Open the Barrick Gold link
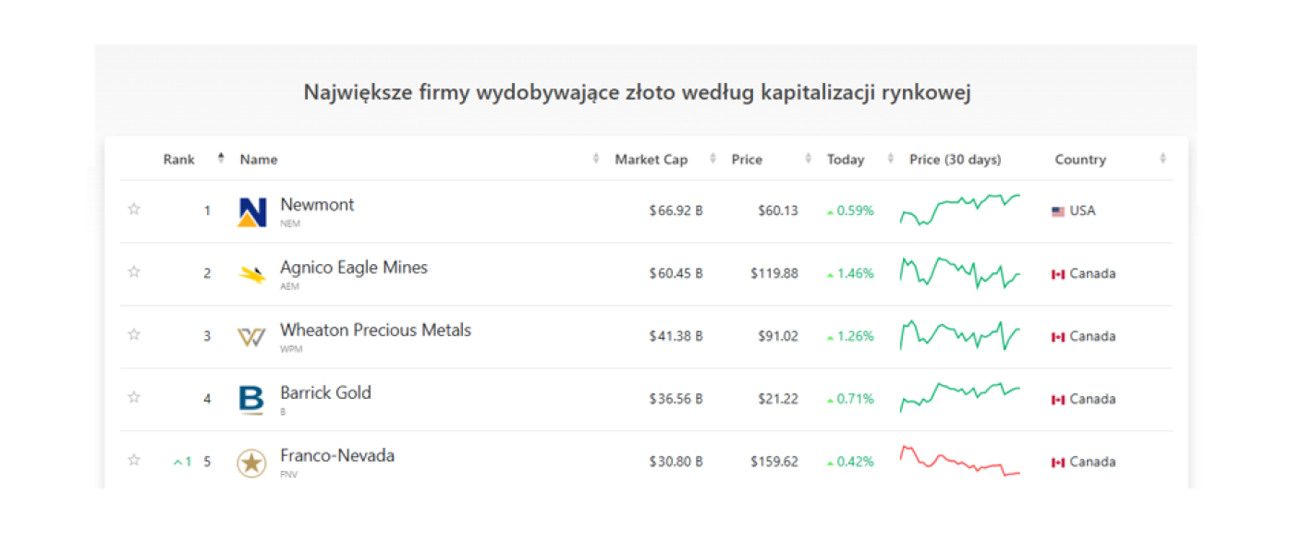 (325, 393)
